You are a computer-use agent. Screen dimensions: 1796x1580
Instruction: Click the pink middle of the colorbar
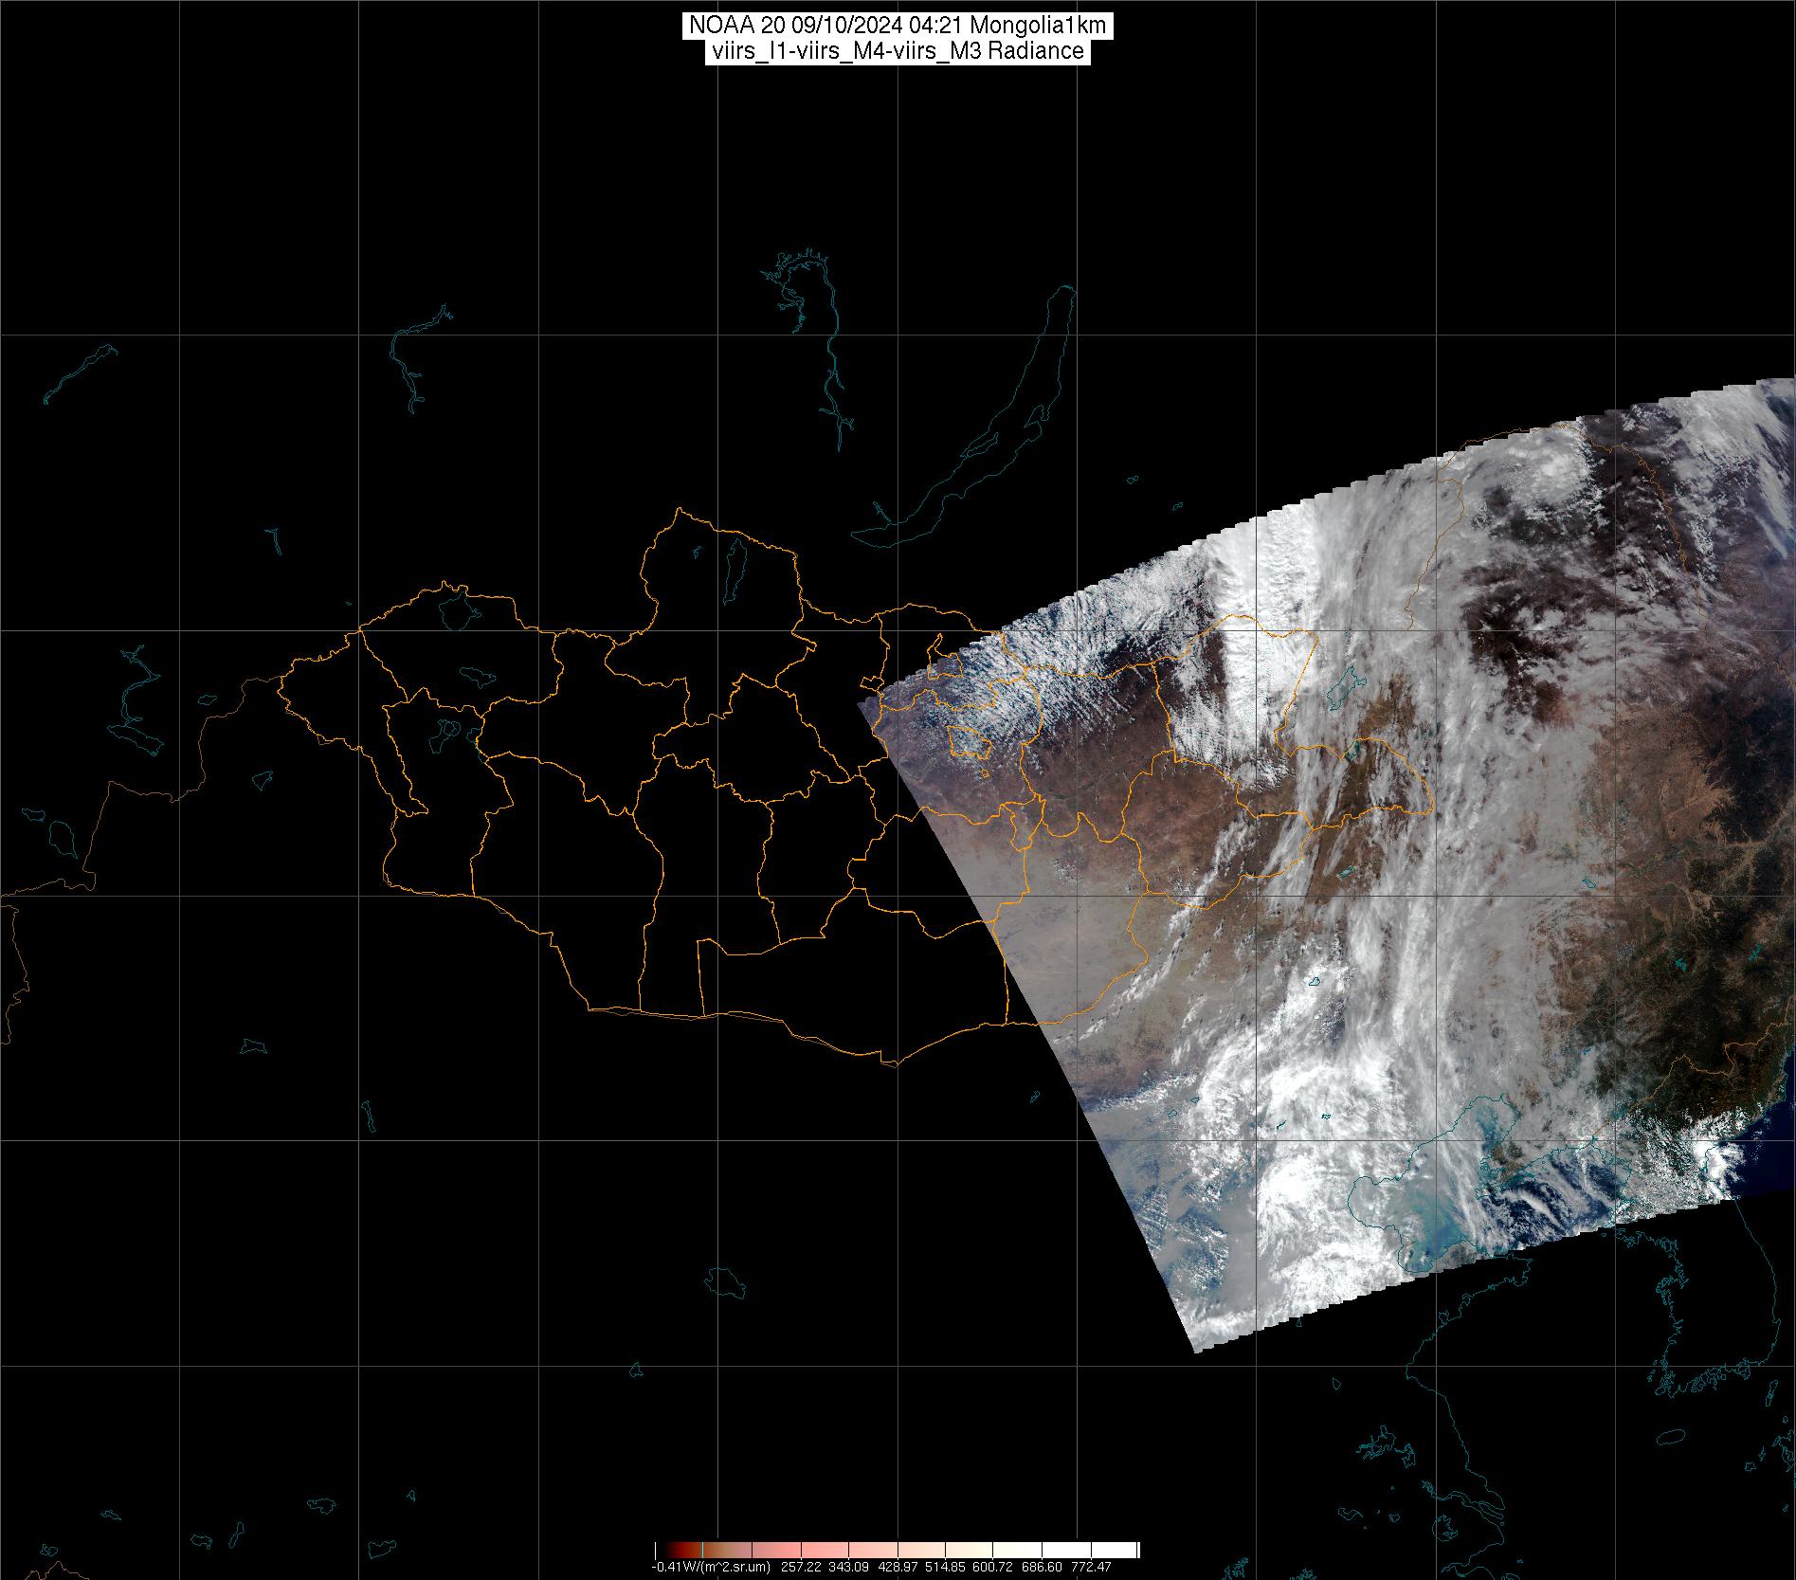897,1552
